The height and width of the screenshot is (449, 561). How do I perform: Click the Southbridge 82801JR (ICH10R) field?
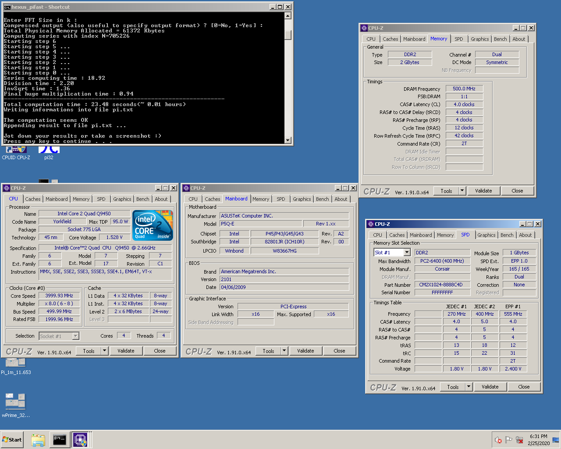284,242
